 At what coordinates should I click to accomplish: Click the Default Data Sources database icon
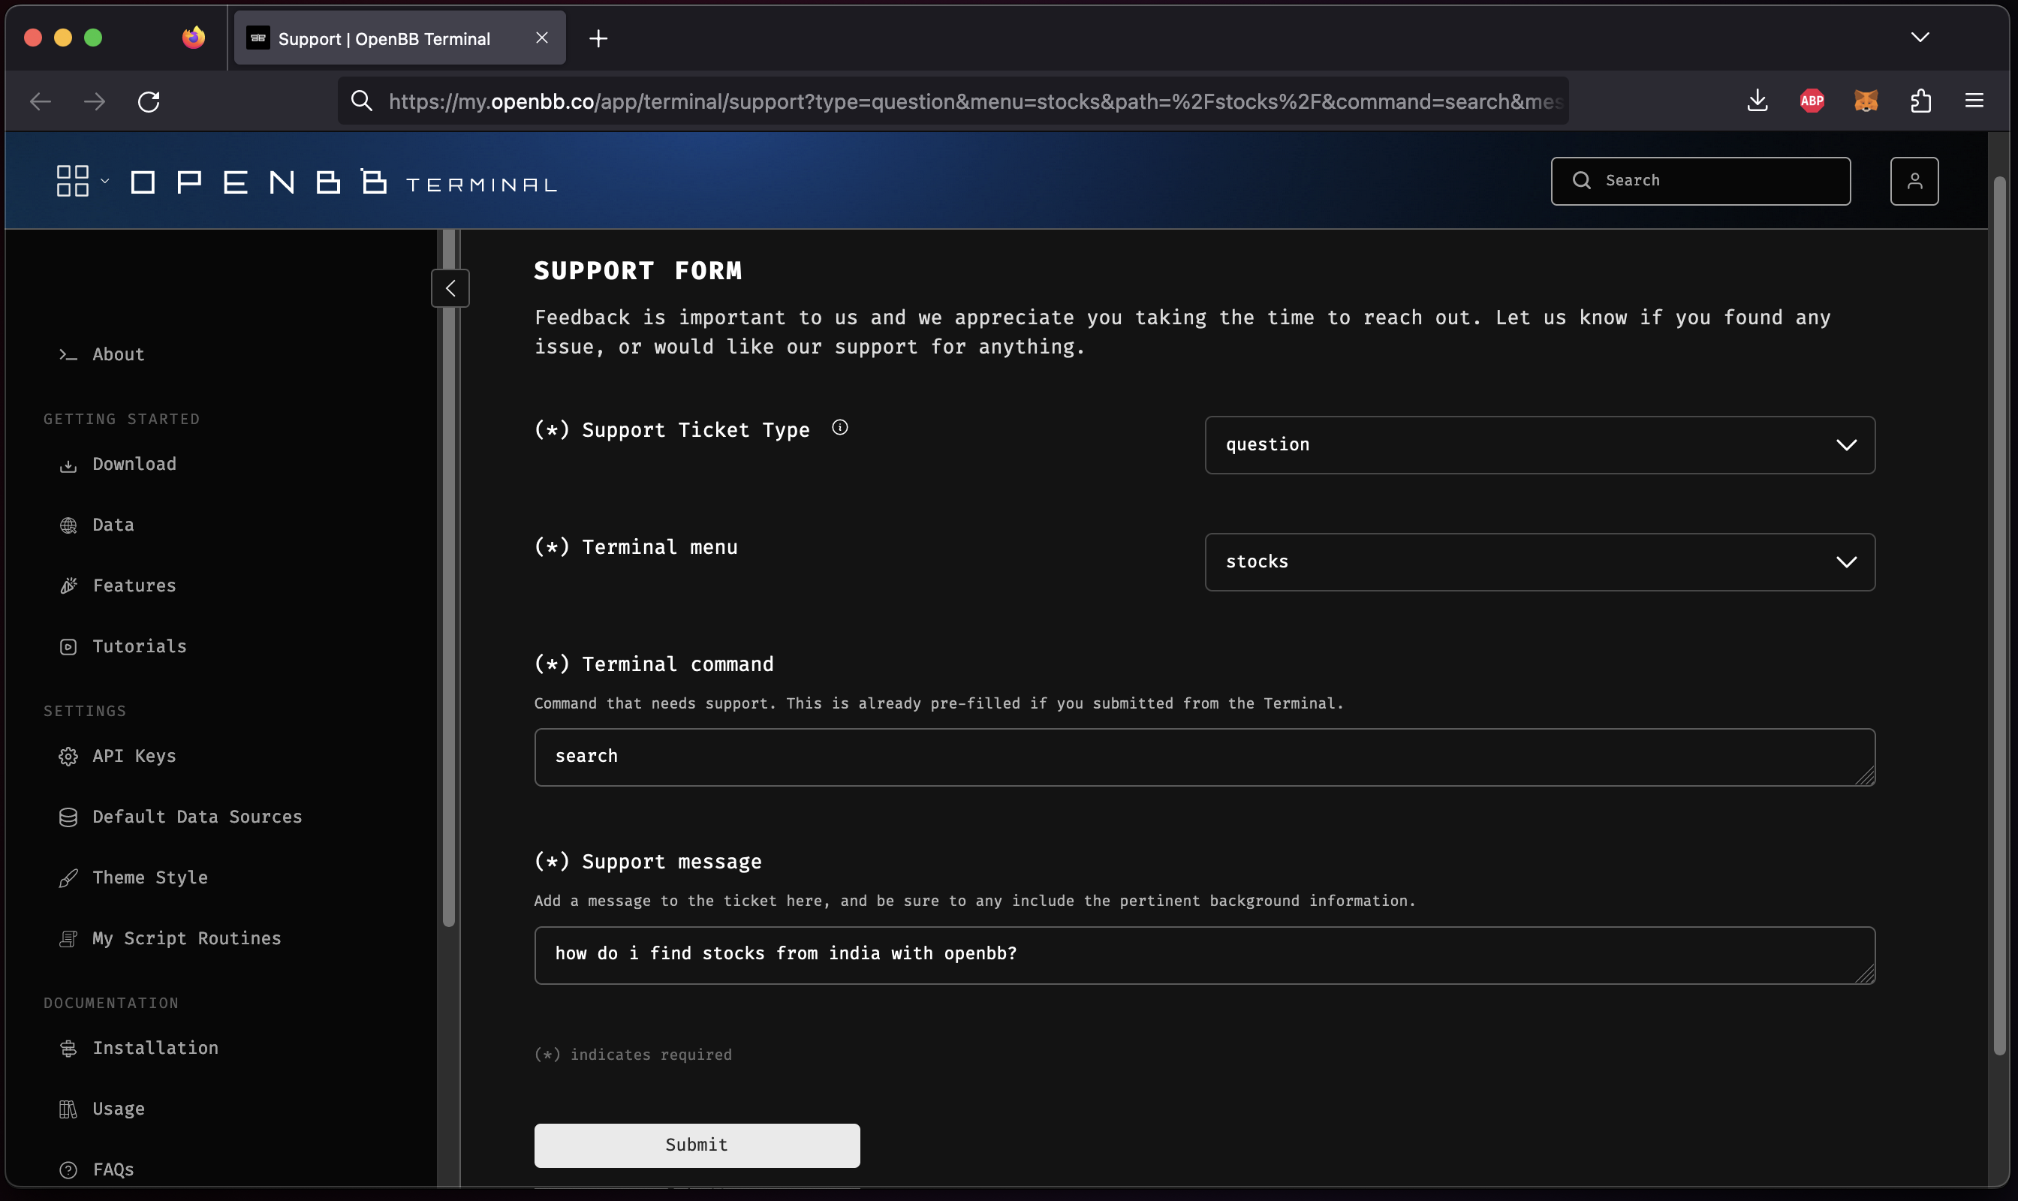click(68, 817)
